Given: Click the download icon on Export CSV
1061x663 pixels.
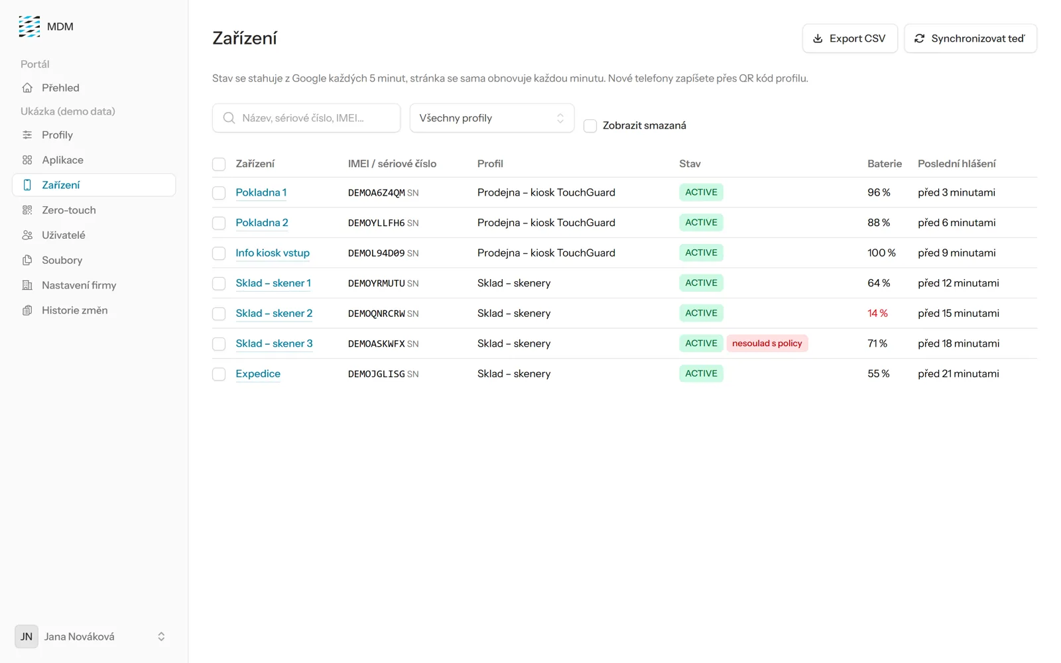Looking at the screenshot, I should tap(818, 38).
